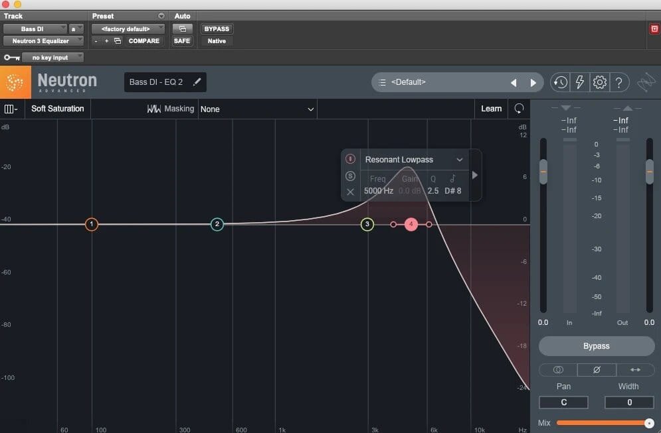Toggle the Neutron Bypass button

596,346
